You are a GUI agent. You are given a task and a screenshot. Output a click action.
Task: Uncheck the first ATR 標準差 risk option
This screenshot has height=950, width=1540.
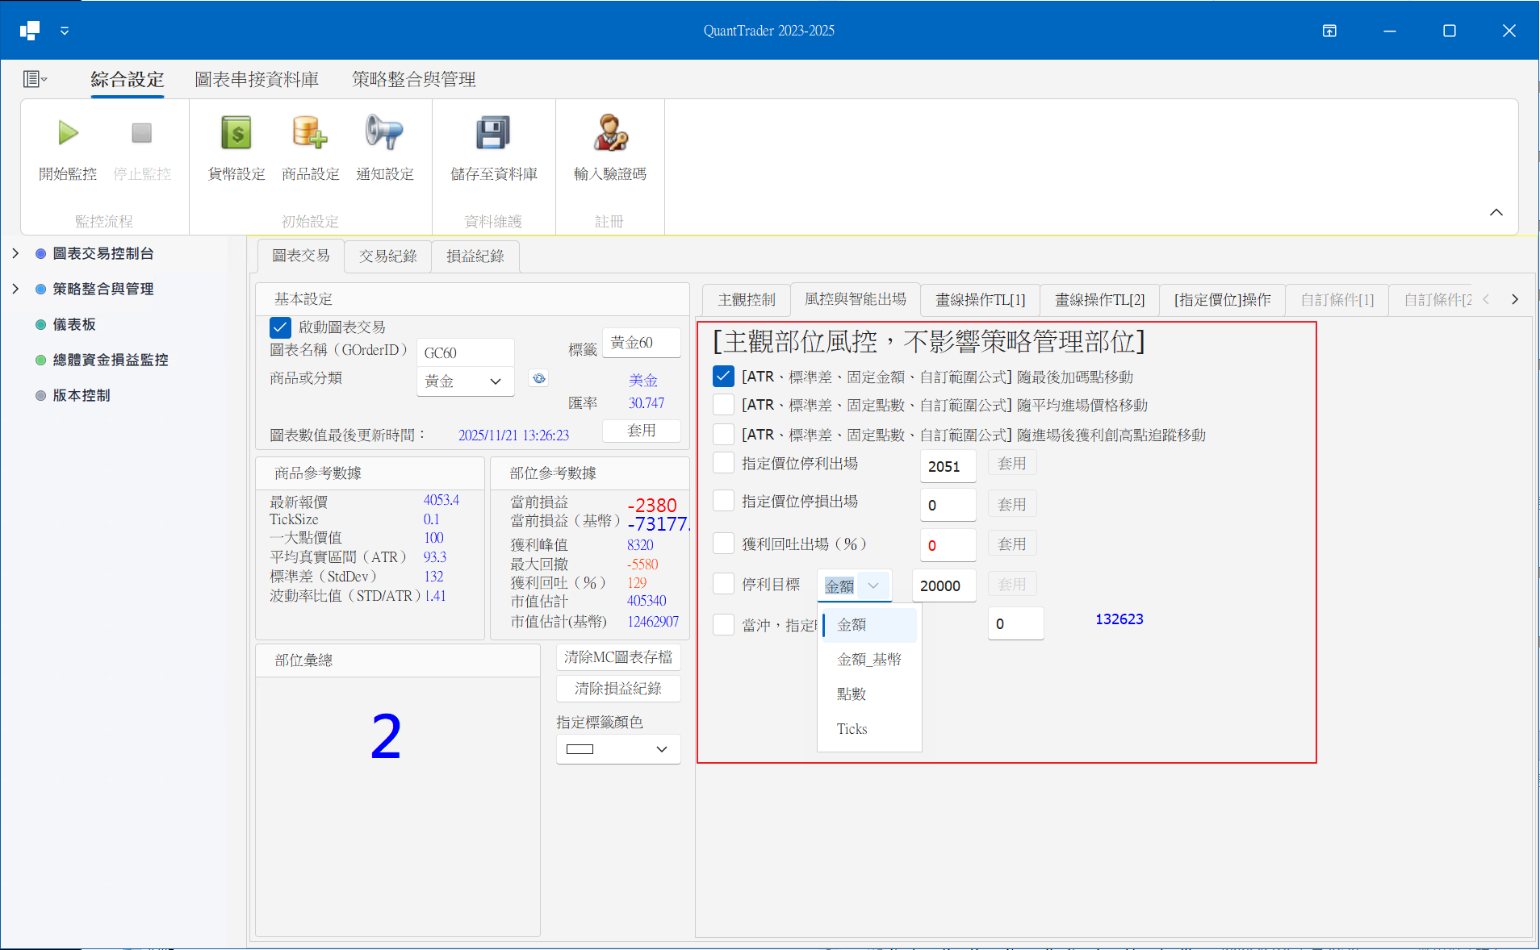pos(722,376)
